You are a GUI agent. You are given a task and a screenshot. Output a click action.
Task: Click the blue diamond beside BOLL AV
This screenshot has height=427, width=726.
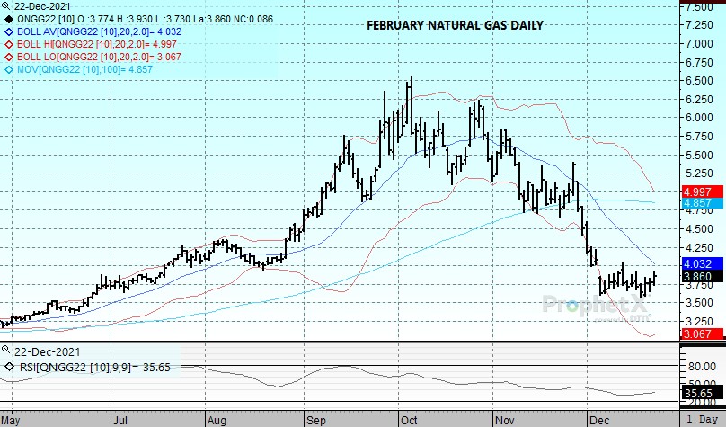(x=9, y=31)
